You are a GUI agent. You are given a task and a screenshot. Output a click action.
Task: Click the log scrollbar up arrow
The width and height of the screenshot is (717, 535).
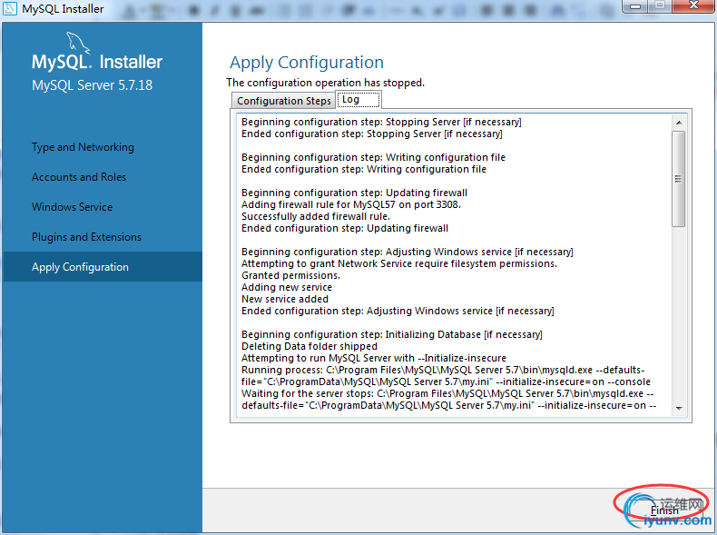click(679, 123)
